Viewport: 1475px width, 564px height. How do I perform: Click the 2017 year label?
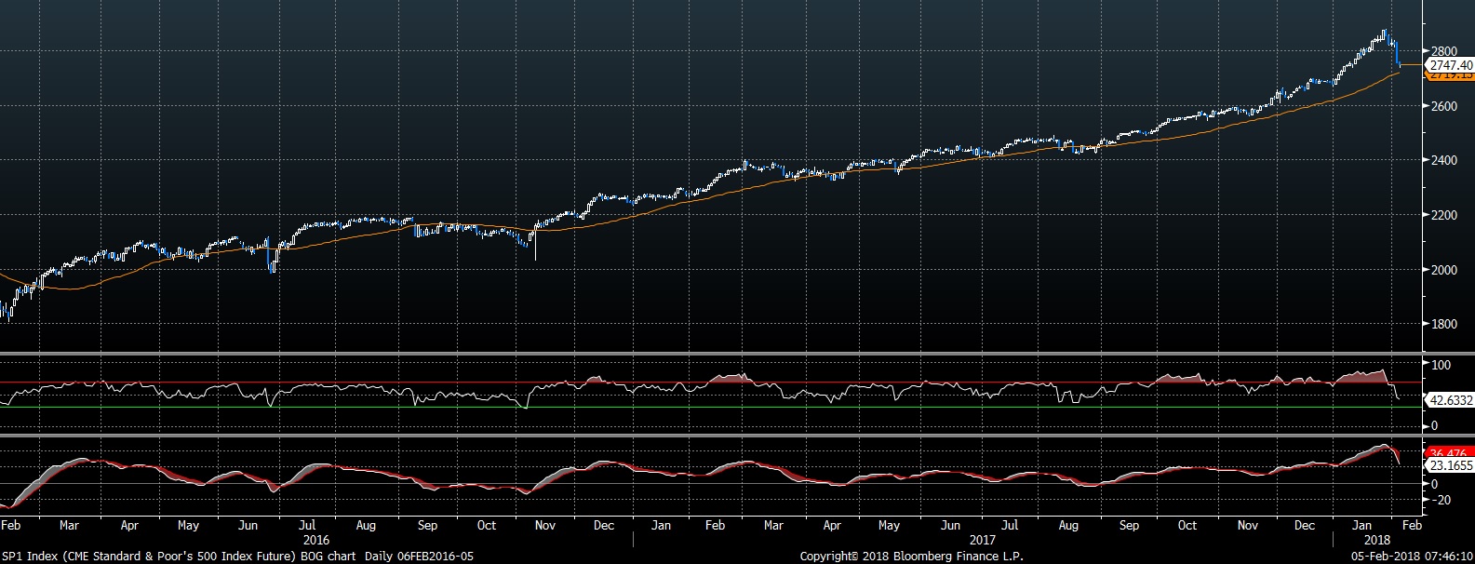click(982, 540)
